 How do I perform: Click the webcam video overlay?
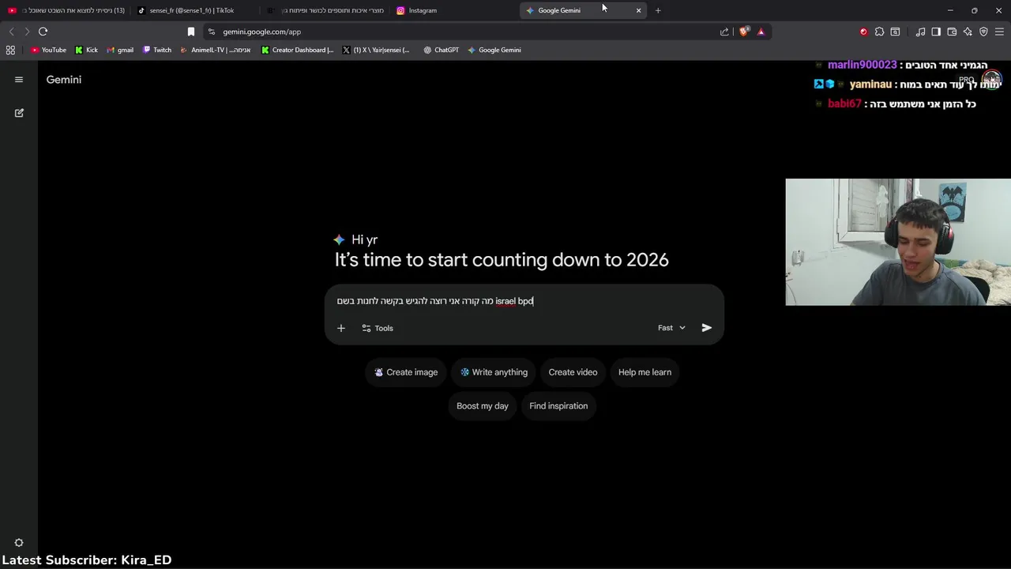coord(898,242)
